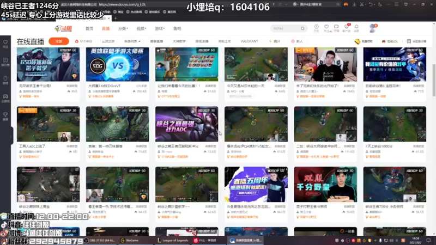Screen dimensions: 436x245
Task: Click the 在线LOL link icon at right
Action: click(x=384, y=41)
